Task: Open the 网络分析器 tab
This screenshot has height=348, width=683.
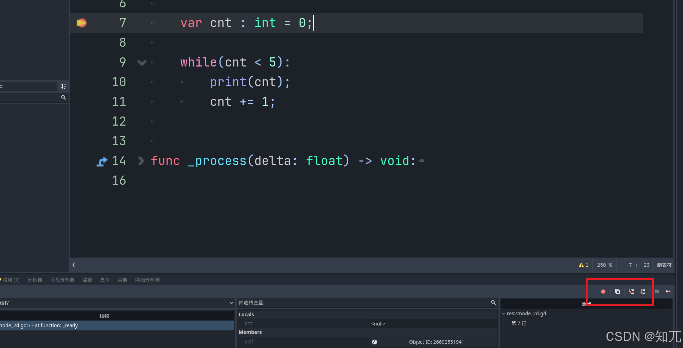Action: [x=148, y=280]
